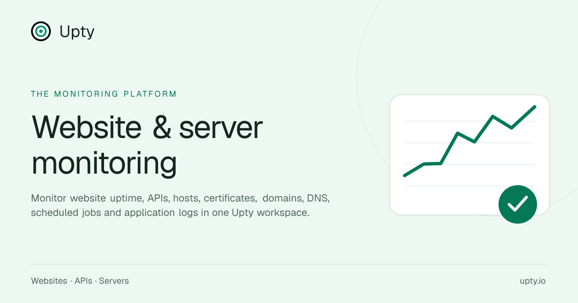
Task: Open the upty.io link text
Action: pos(533,281)
